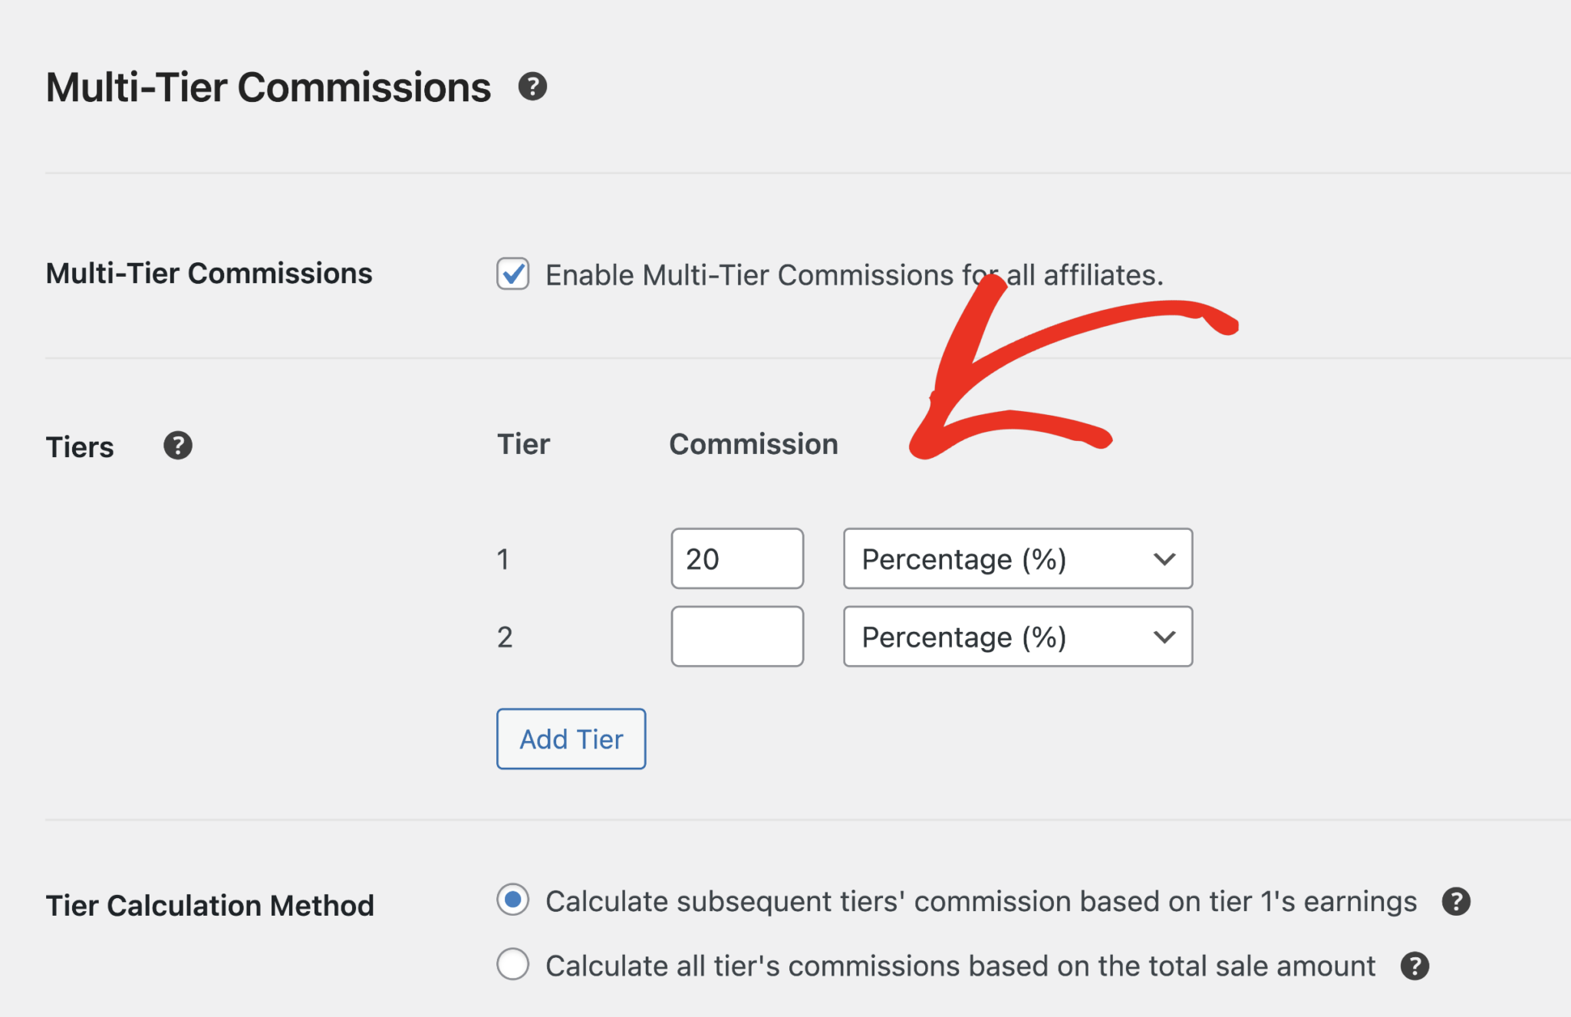The height and width of the screenshot is (1017, 1571).
Task: Choose calculate commissions on total sale amount
Action: point(512,966)
